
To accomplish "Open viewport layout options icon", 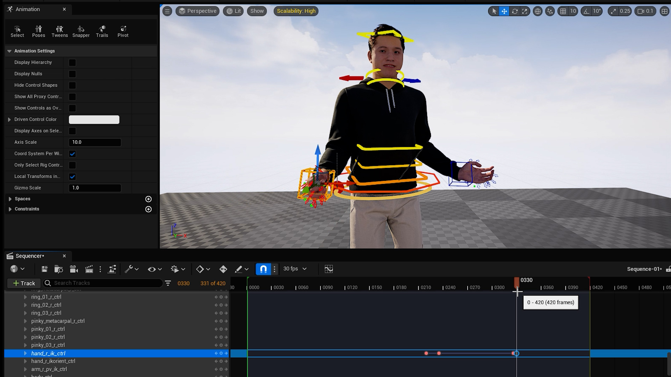I will (664, 11).
